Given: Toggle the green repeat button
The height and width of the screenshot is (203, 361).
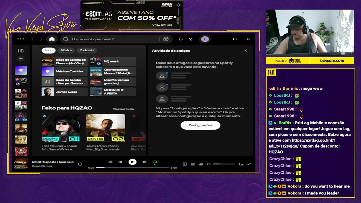Looking at the screenshot, I should (155, 162).
